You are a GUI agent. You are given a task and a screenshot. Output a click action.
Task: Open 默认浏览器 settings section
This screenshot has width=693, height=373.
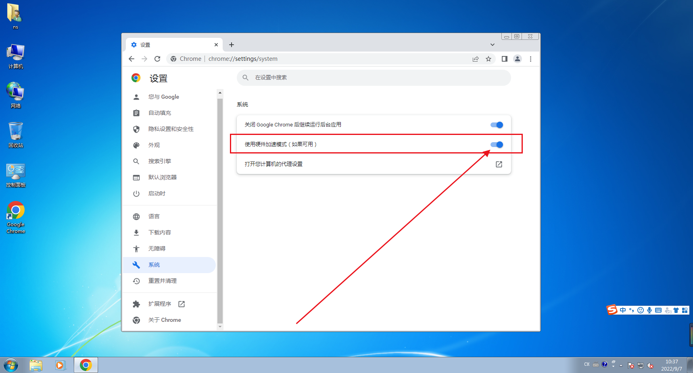[170, 178]
